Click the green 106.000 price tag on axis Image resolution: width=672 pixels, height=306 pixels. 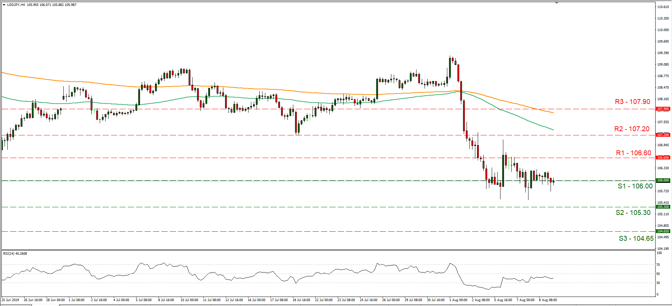tap(663, 180)
